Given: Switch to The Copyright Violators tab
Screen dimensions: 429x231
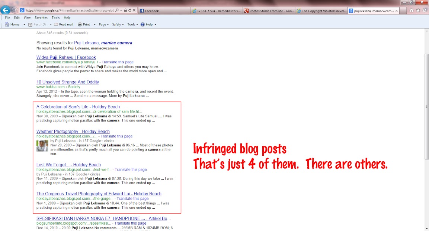Looking at the screenshot, I should click(x=321, y=11).
